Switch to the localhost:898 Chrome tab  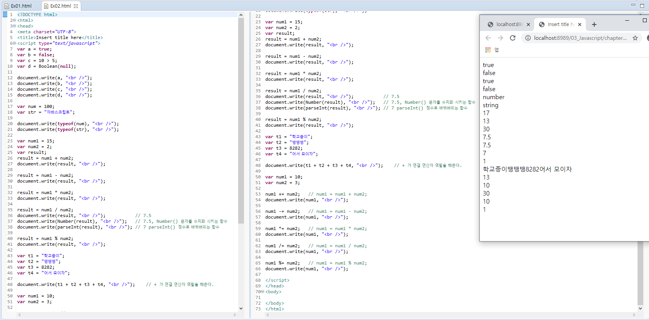pyautogui.click(x=505, y=24)
